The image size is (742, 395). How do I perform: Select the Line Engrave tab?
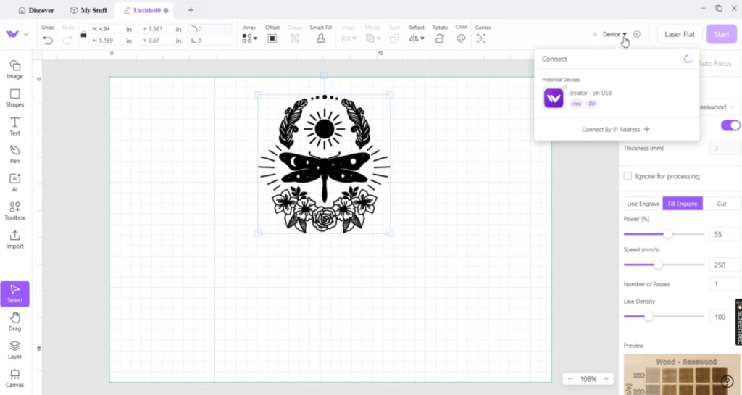[x=642, y=204]
